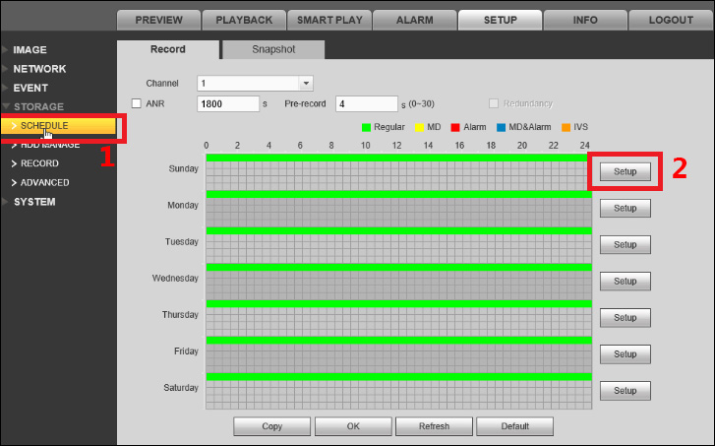The image size is (715, 446).
Task: Toggle the greyed-out Redundancy checkbox
Action: (x=494, y=103)
